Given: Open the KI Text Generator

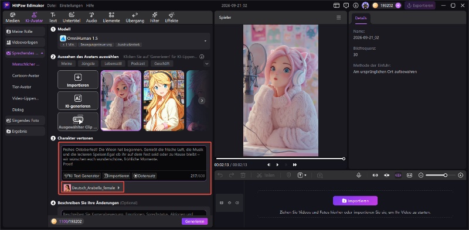Looking at the screenshot, I should point(81,176).
